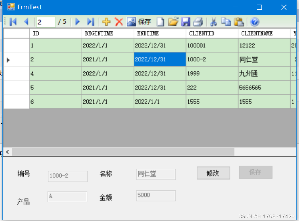Screen dimensions: 299x221
Task: Open help via the blue question mark icon
Action: (255, 22)
